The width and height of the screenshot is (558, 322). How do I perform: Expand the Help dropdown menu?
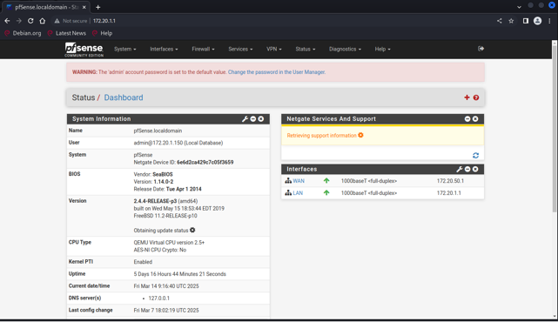point(382,49)
